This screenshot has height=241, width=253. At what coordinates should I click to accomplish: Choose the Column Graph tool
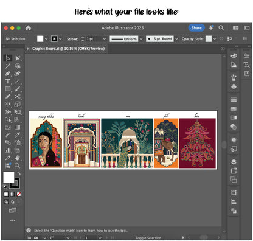(8, 150)
